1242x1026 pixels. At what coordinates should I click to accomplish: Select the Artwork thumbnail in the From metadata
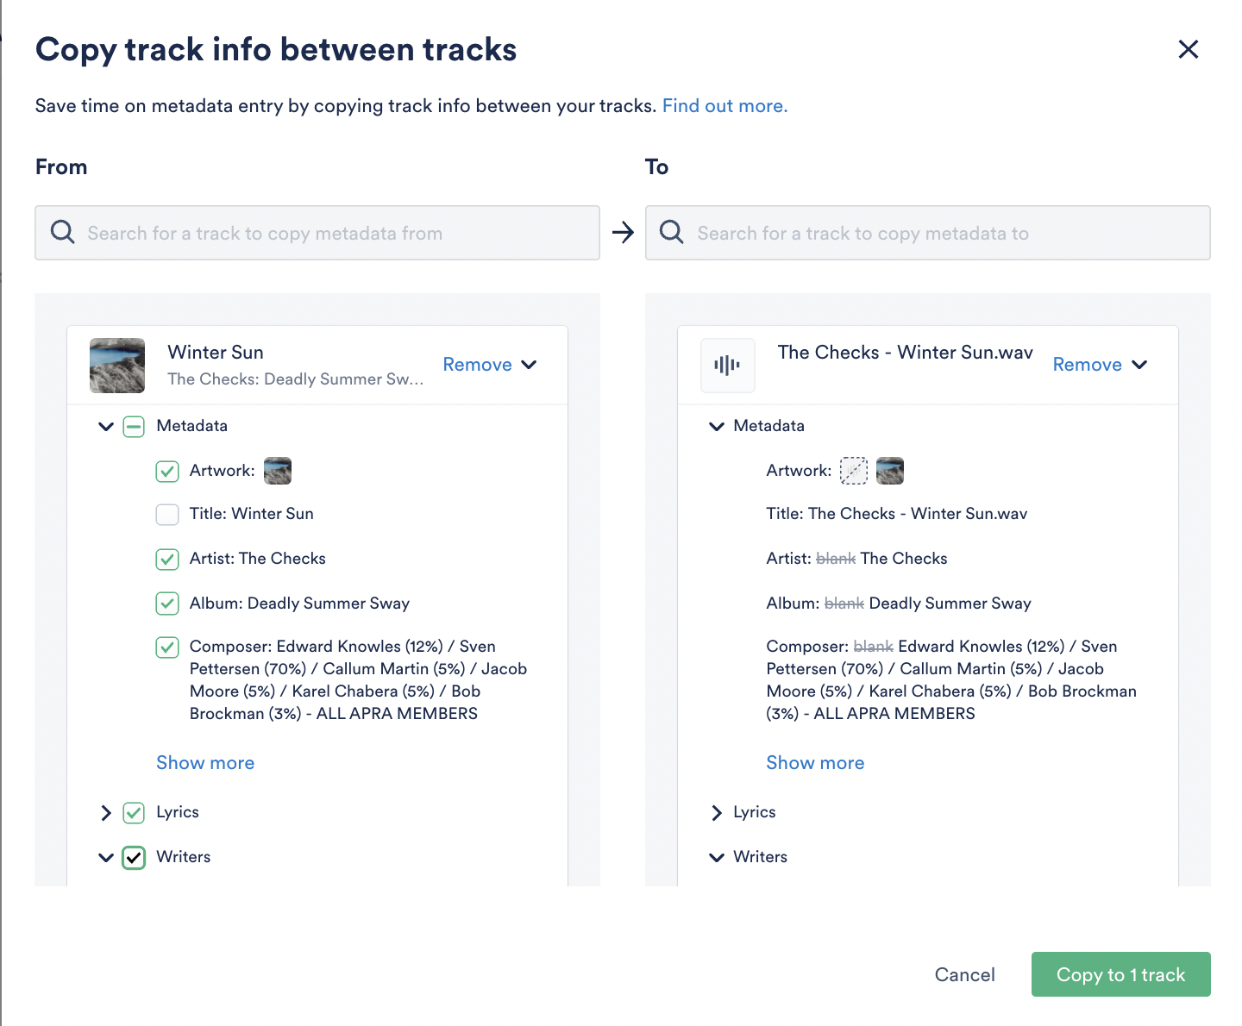tap(278, 470)
